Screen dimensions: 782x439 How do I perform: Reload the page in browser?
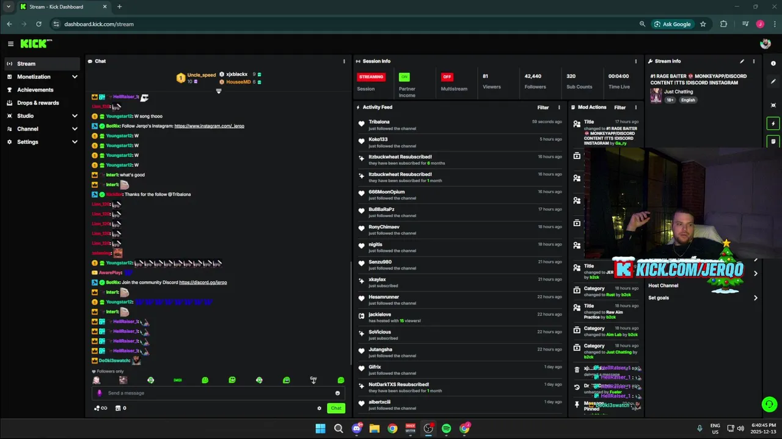(x=38, y=24)
